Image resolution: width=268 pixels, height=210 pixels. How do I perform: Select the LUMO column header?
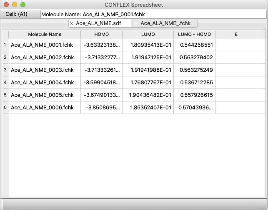[x=148, y=34]
